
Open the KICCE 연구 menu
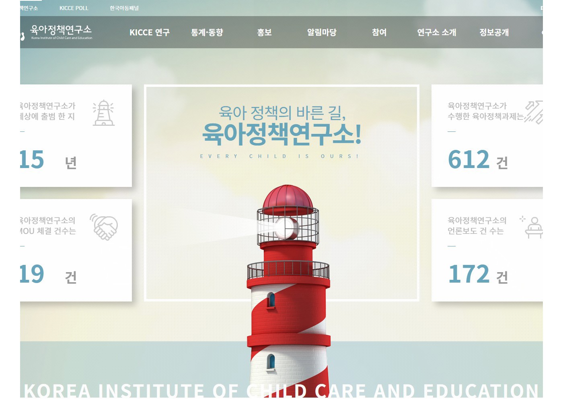click(150, 33)
